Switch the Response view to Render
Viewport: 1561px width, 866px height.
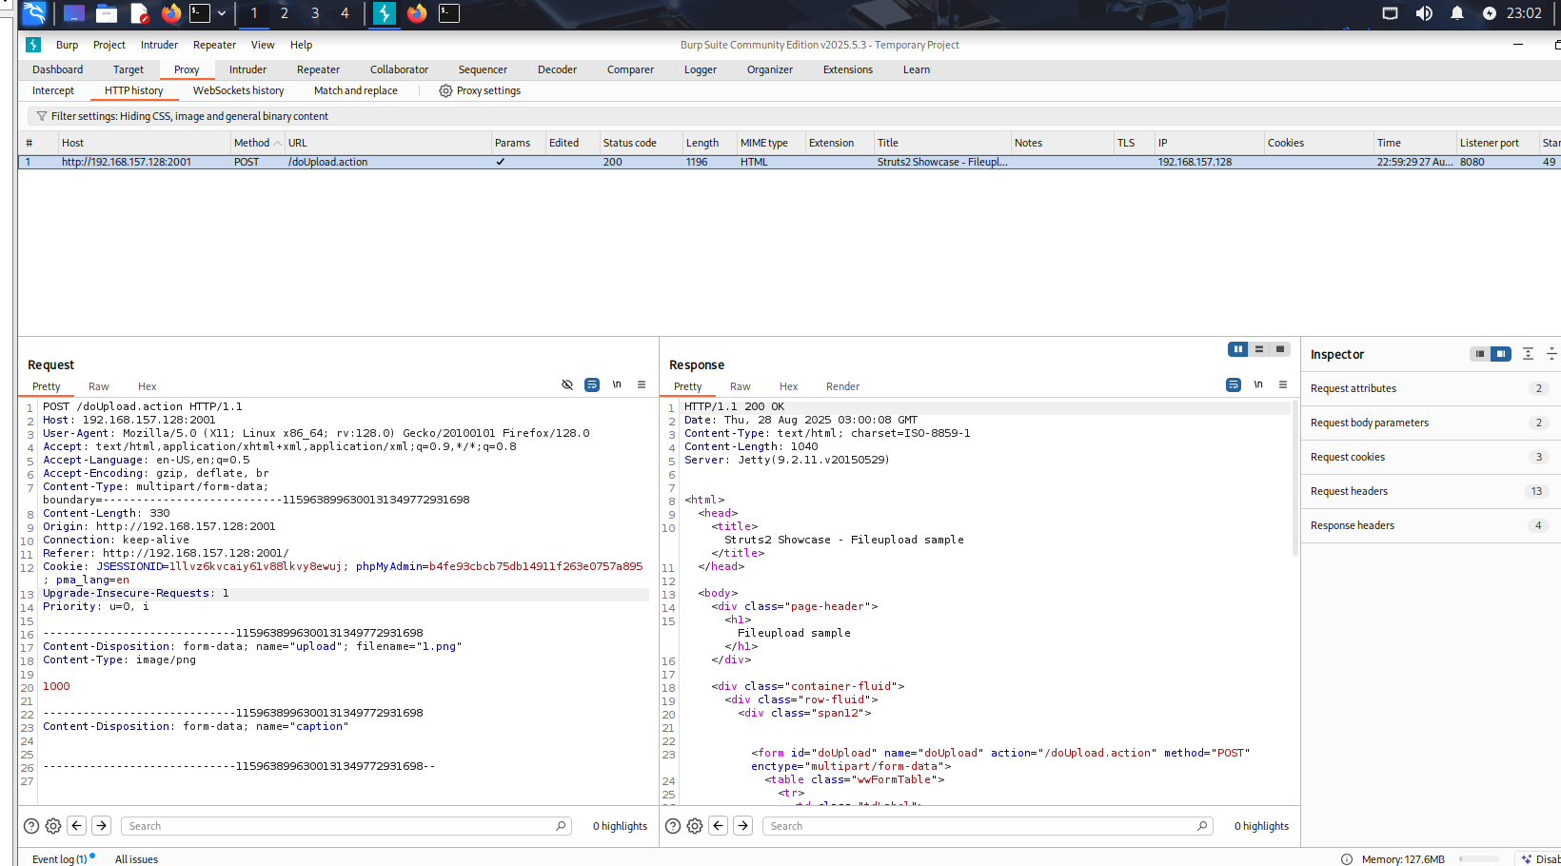(x=842, y=386)
